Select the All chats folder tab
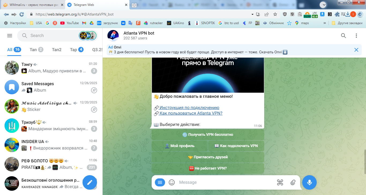Viewport: 366px width, 195px height. click(14, 50)
